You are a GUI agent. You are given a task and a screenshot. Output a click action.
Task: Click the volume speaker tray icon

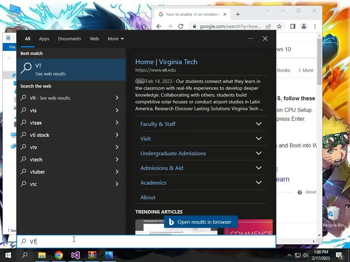306,255
